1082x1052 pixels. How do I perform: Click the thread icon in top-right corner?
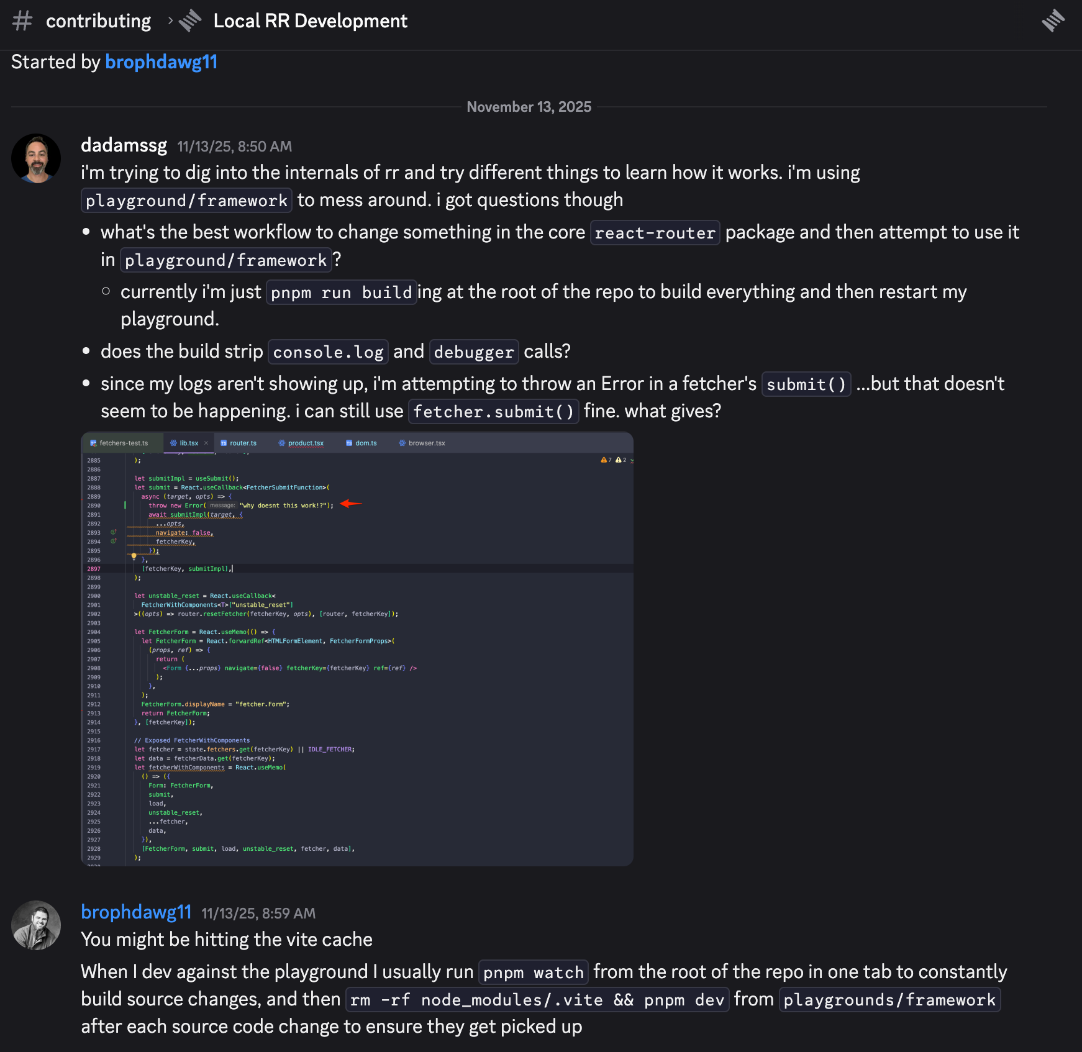click(1053, 20)
